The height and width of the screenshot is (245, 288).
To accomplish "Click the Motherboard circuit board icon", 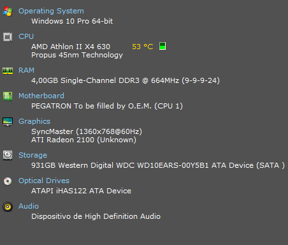I will (x=8, y=96).
